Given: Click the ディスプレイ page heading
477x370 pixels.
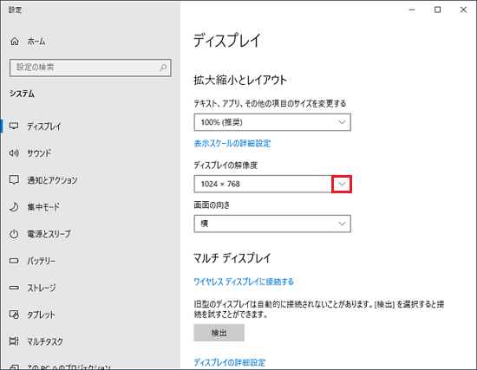Looking at the screenshot, I should pyautogui.click(x=227, y=41).
